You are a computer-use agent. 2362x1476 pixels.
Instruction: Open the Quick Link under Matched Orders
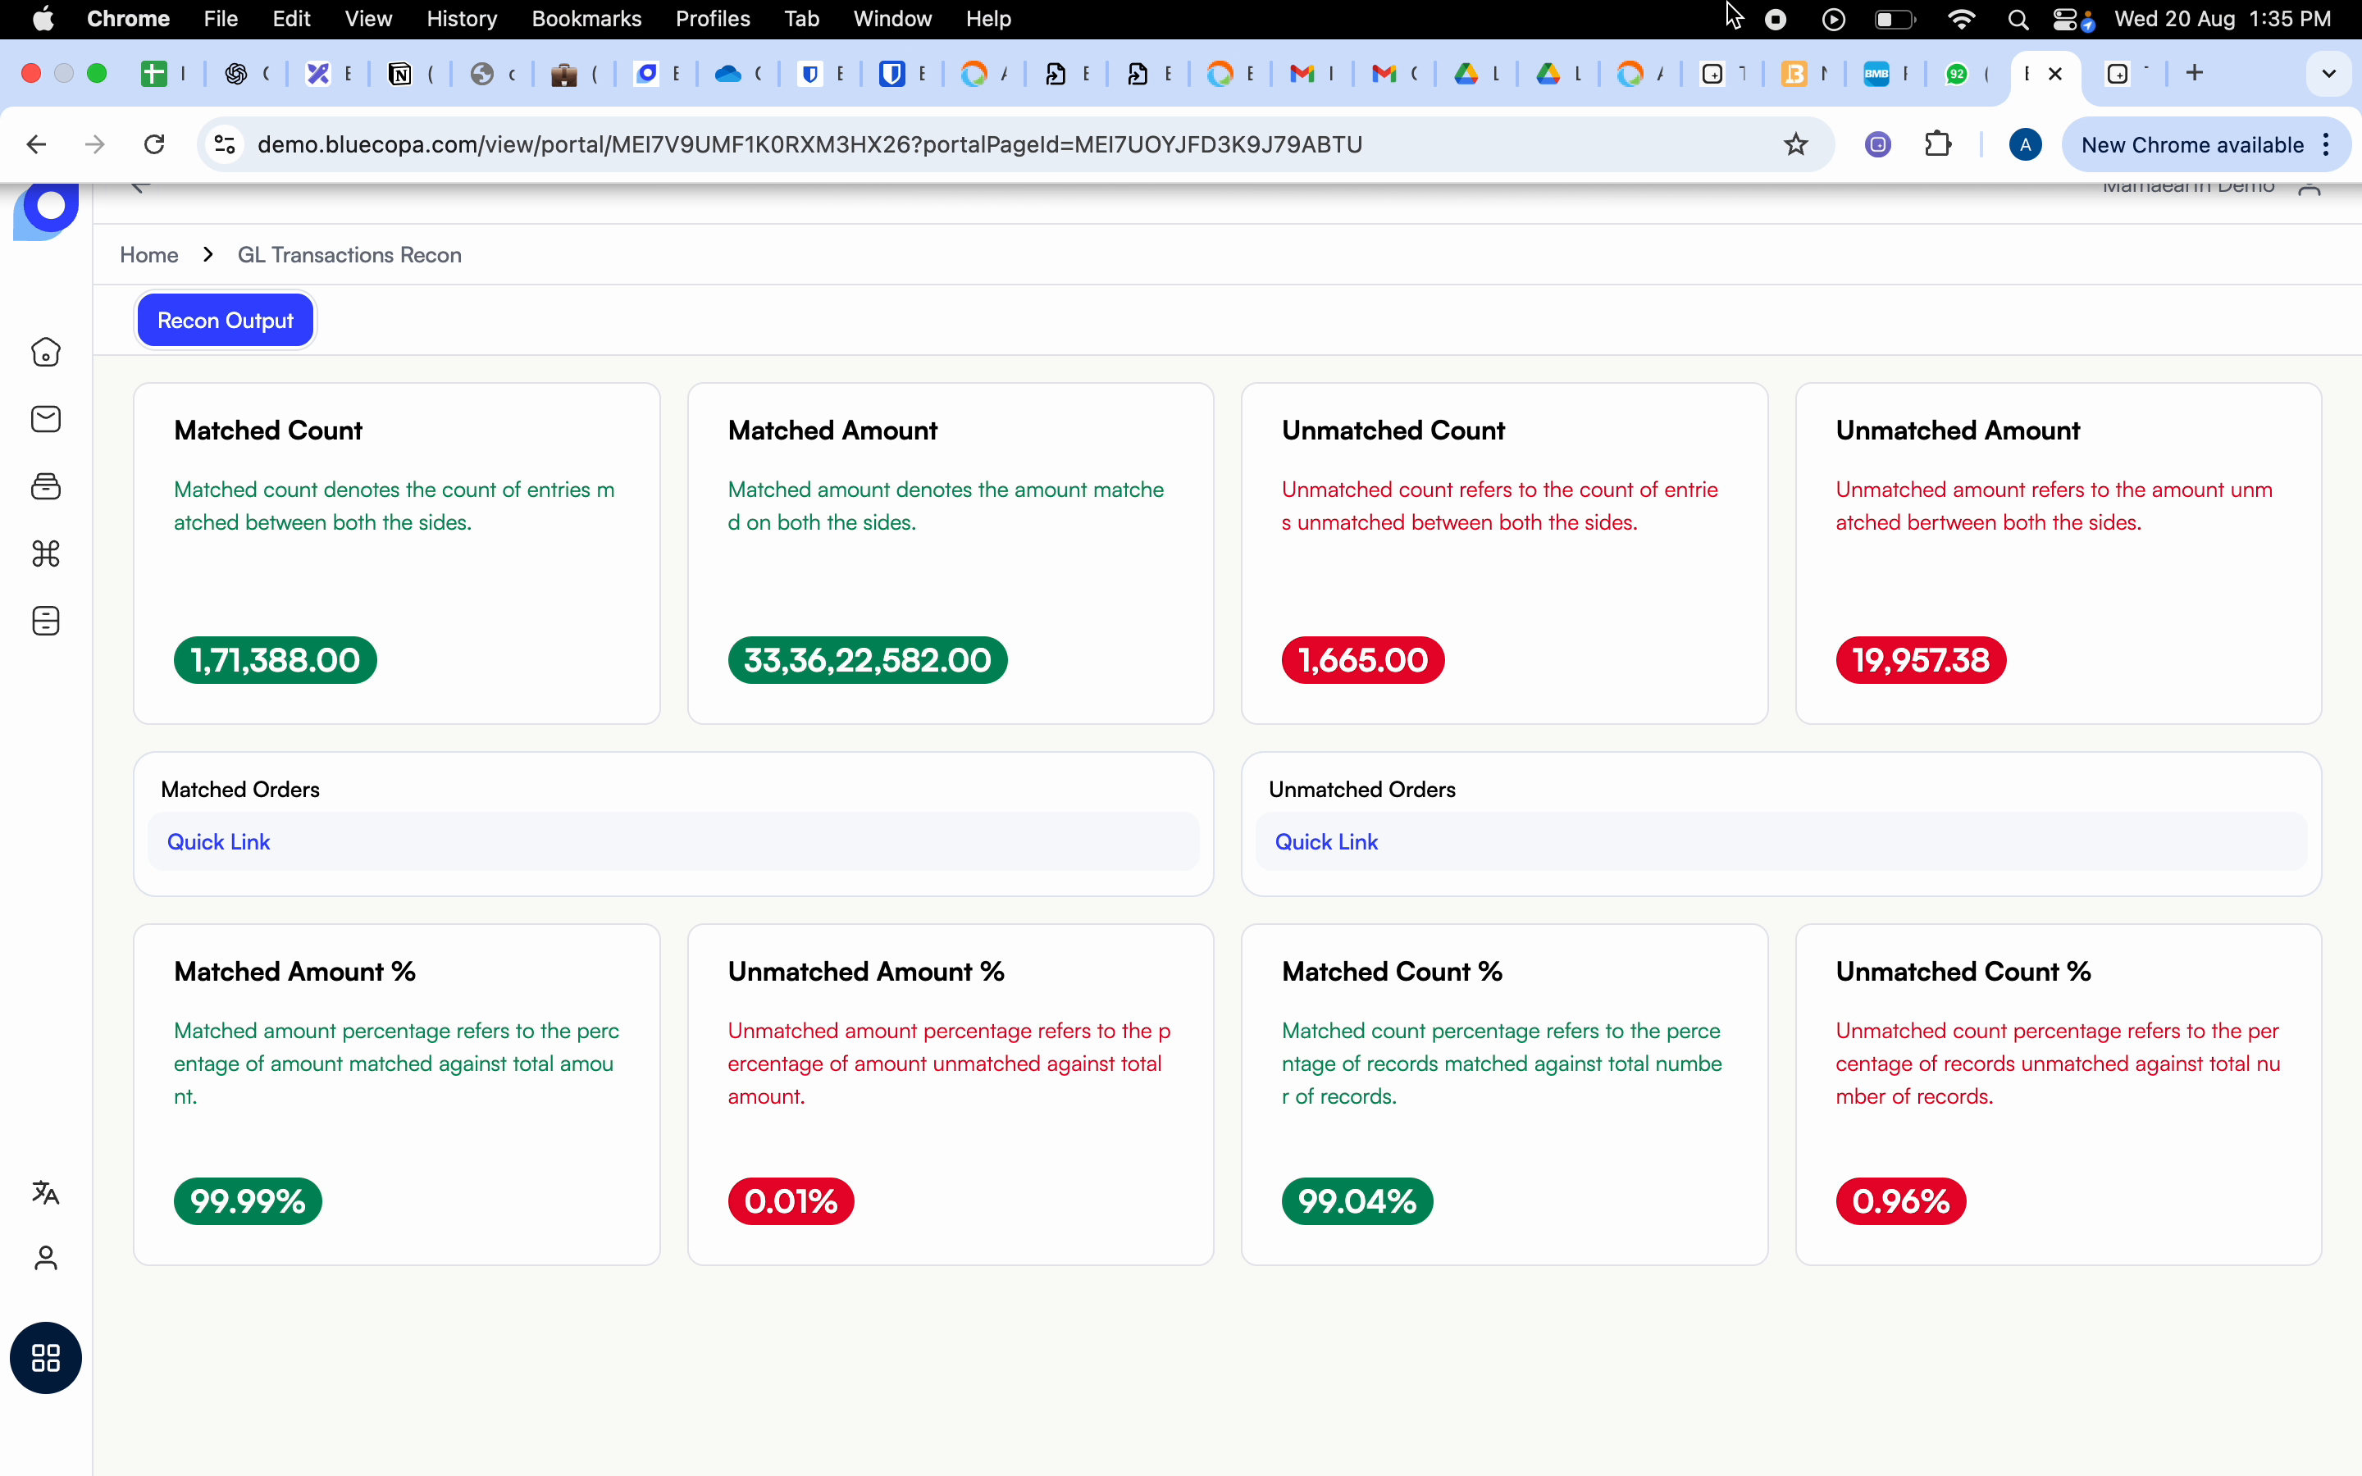[219, 841]
